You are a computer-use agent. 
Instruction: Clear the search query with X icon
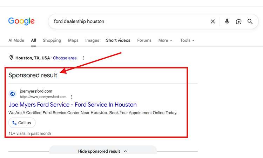(213, 21)
